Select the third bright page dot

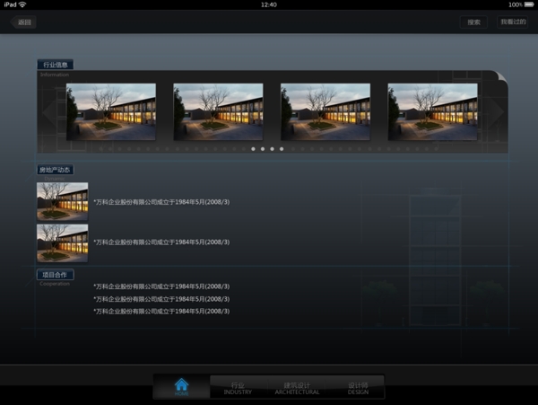click(272, 149)
